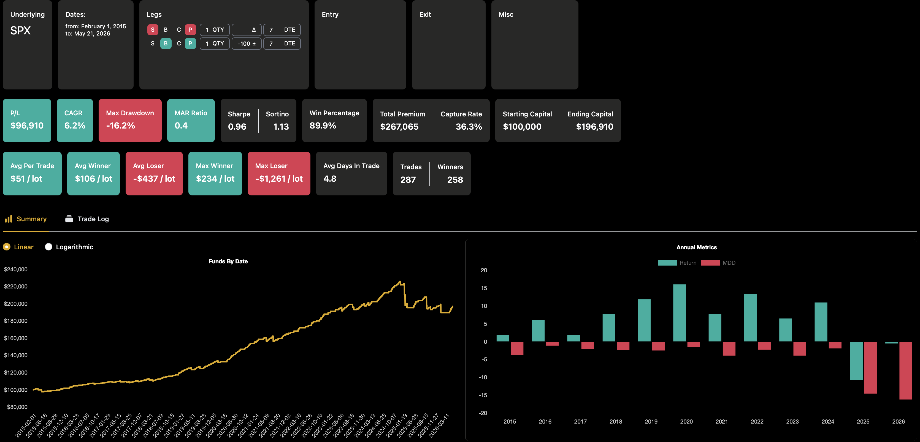Open the Entry settings panel
Viewport: 920px width, 442px height.
360,45
